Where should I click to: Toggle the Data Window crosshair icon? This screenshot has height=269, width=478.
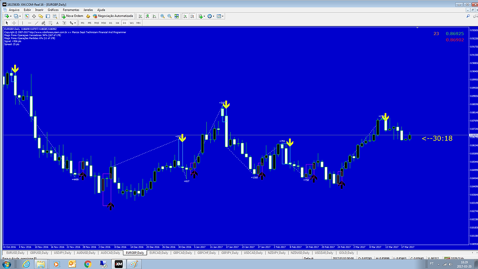coord(34,16)
